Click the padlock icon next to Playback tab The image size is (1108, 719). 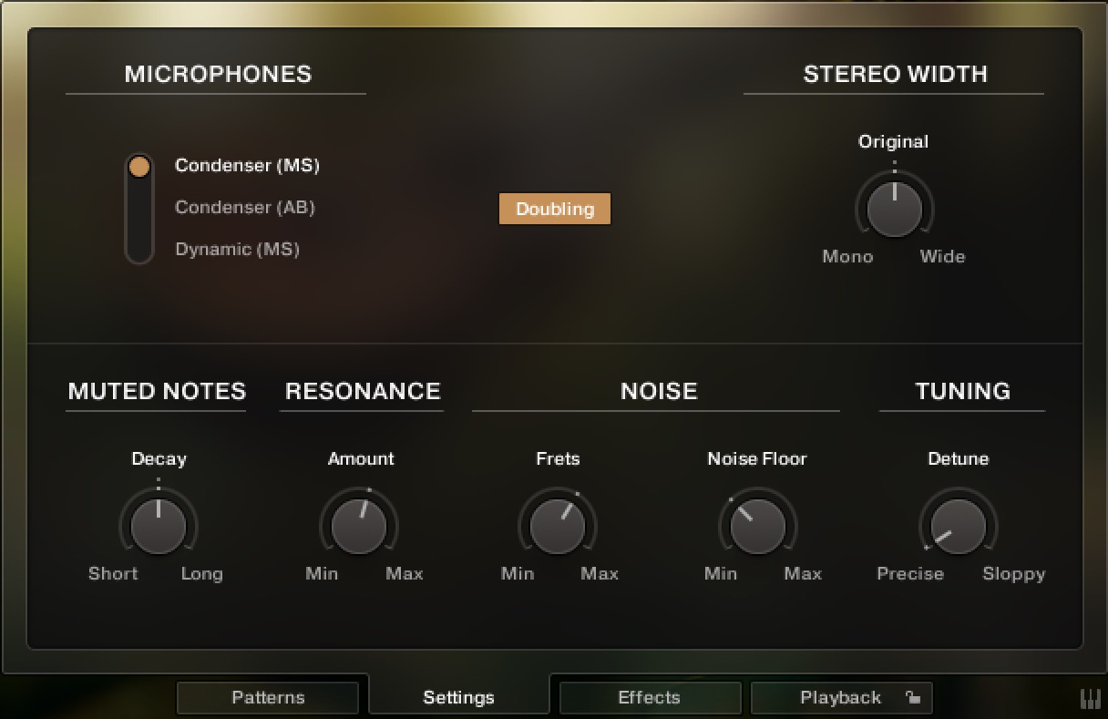pos(914,697)
